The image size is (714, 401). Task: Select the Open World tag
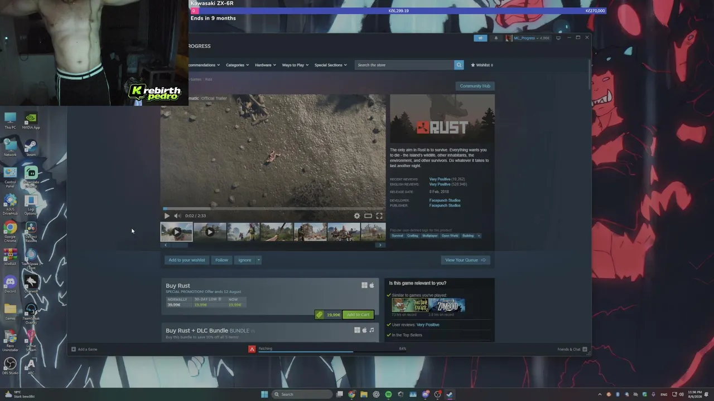[x=450, y=236]
